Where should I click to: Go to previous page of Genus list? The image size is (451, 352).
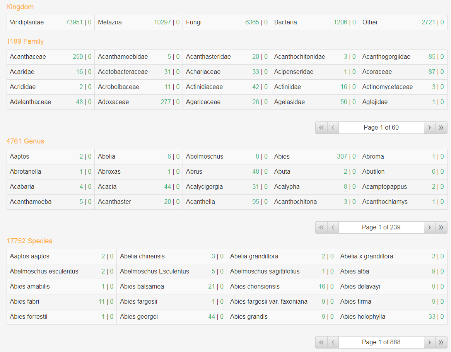333,227
